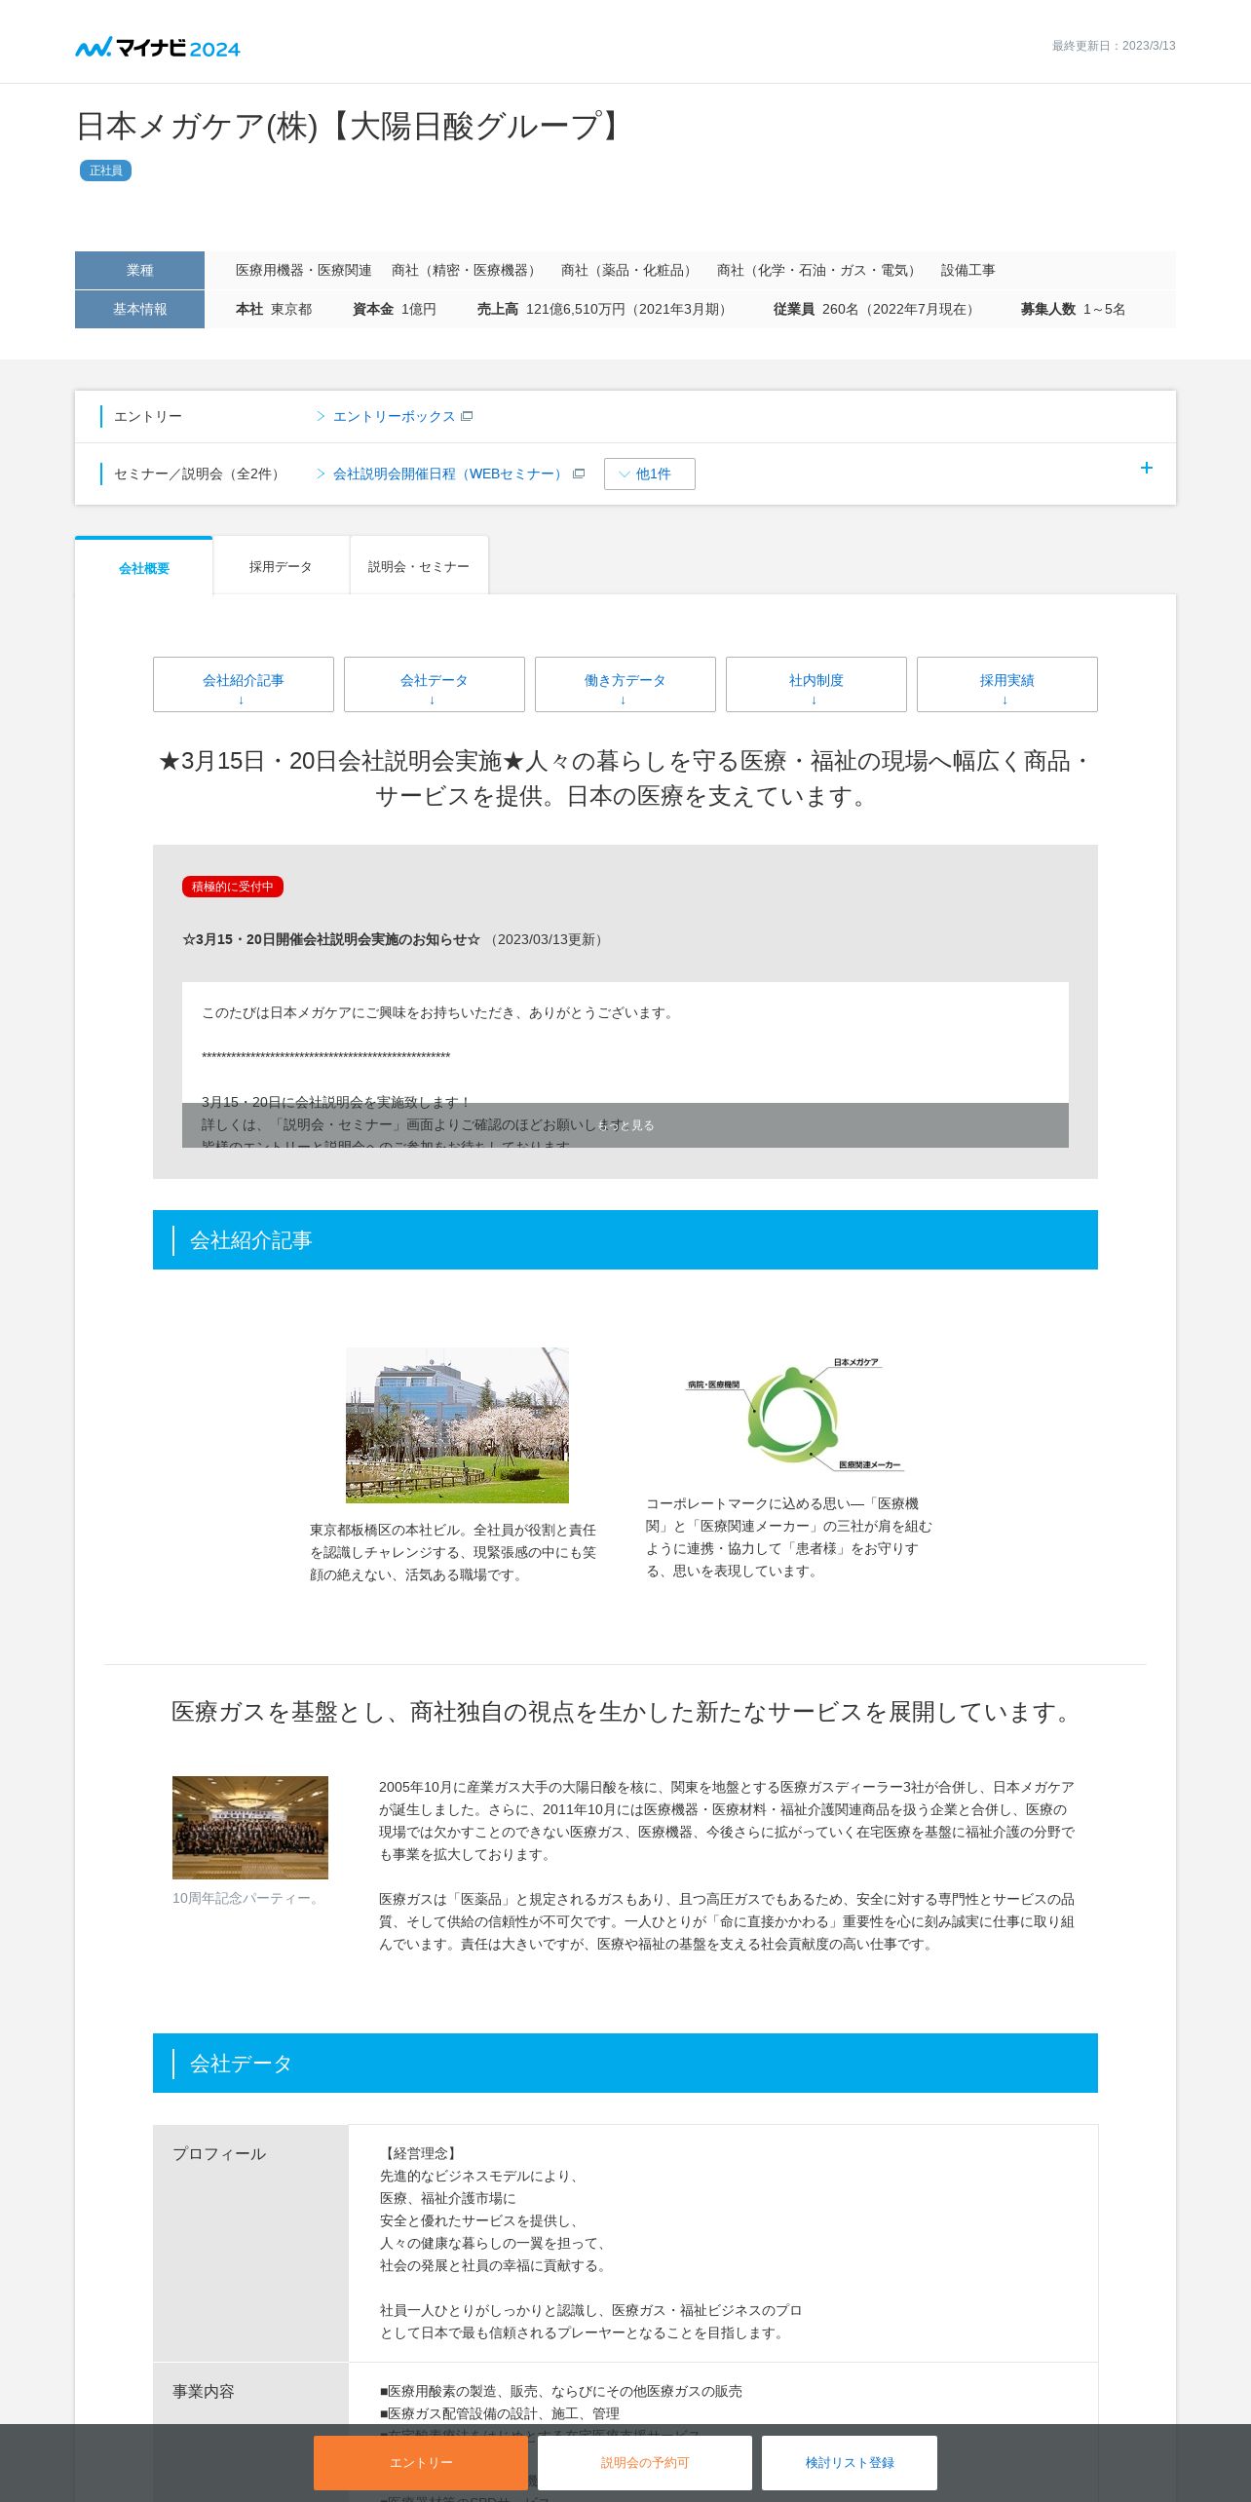Viewport: 1251px width, 2502px height.
Task: Expand seminar section with plus icon
Action: pyautogui.click(x=1146, y=468)
